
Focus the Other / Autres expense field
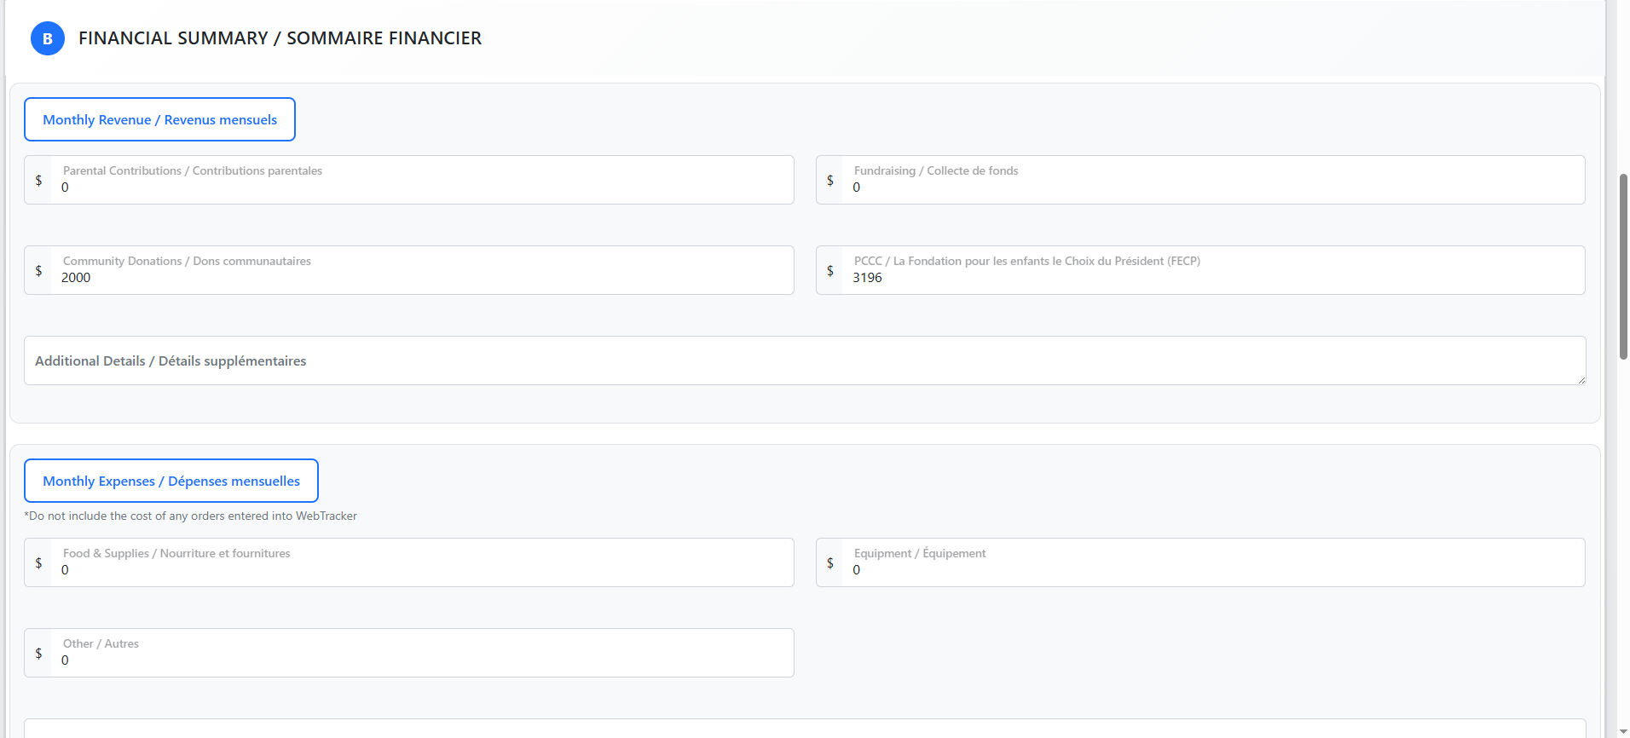click(422, 660)
